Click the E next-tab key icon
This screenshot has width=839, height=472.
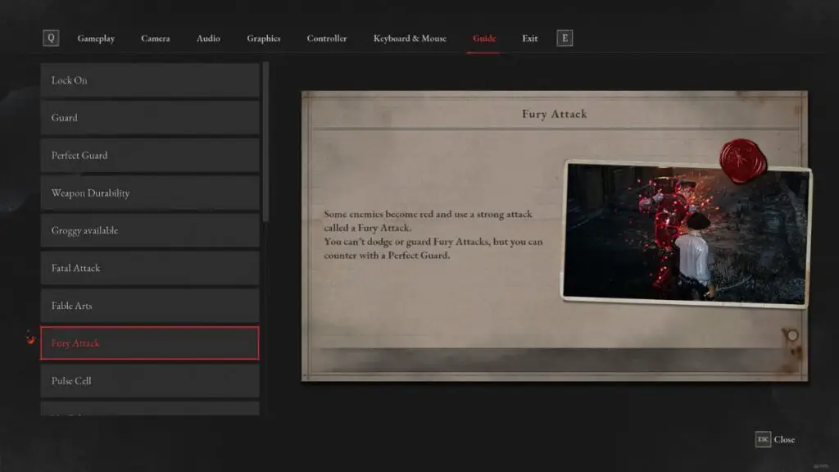565,38
